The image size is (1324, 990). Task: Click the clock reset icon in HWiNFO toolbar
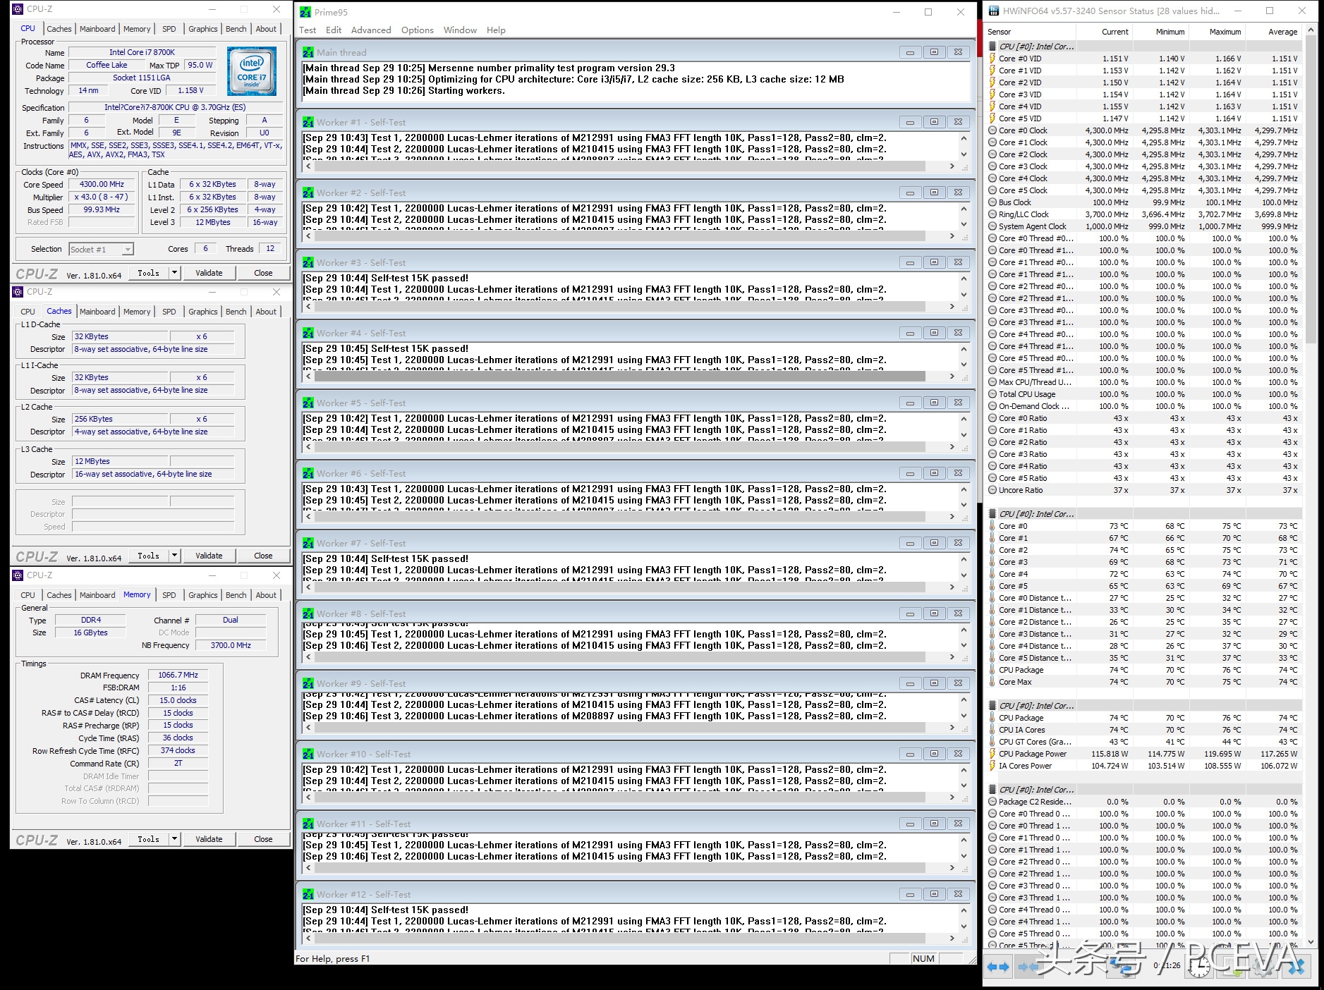point(1198,969)
